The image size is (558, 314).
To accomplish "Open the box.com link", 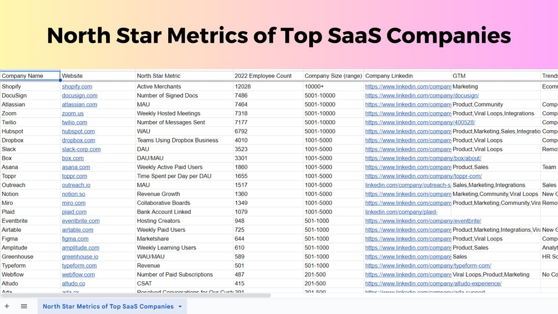I will tap(73, 158).
